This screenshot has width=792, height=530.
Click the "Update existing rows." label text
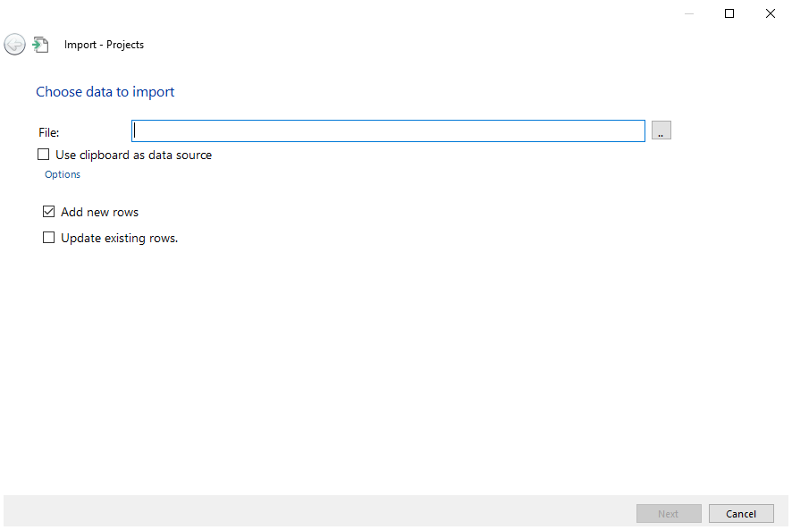pos(119,238)
